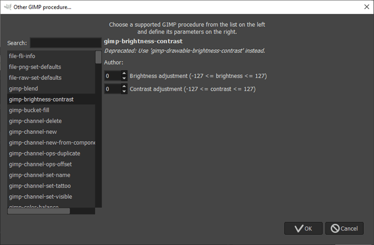This screenshot has height=245, width=374.
Task: Choose gimp-channel-new procedure
Action: [33, 132]
